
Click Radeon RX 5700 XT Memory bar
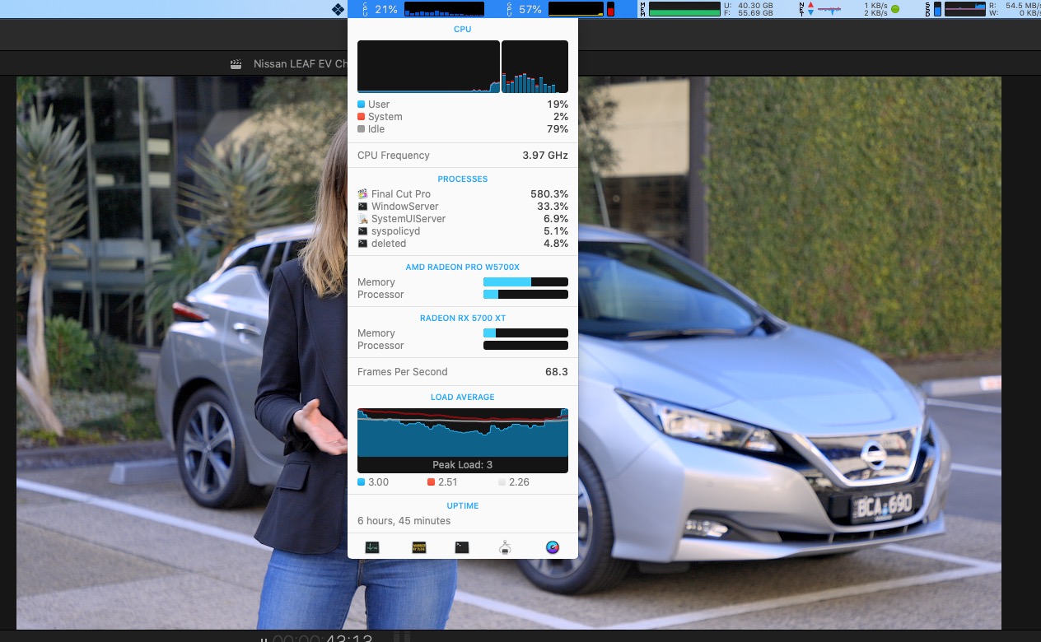pyautogui.click(x=525, y=333)
